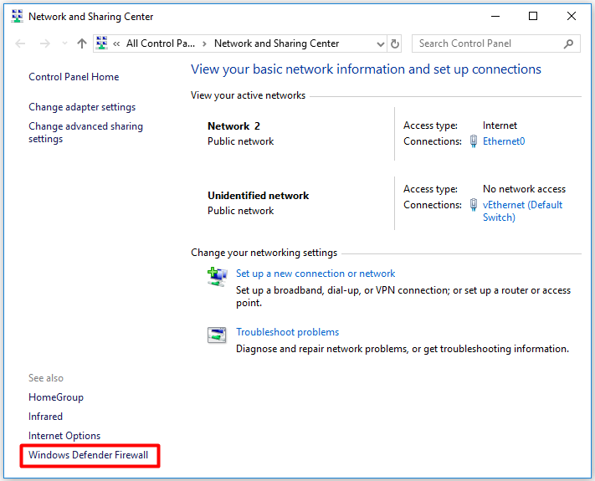Open the Internet Options link

pyautogui.click(x=64, y=436)
